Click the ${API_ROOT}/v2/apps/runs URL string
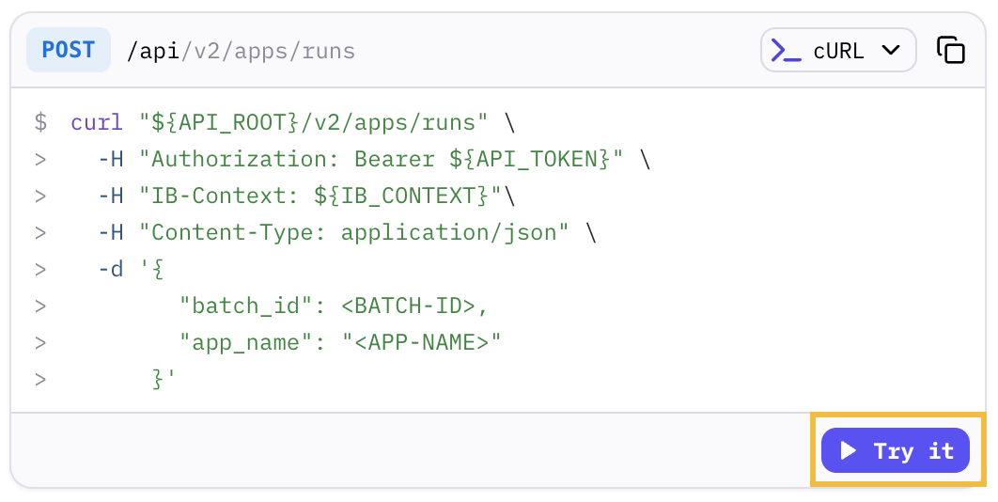The image size is (998, 502). [313, 122]
